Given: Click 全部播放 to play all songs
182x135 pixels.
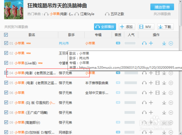Looking at the screenshot, I should click(105, 27).
